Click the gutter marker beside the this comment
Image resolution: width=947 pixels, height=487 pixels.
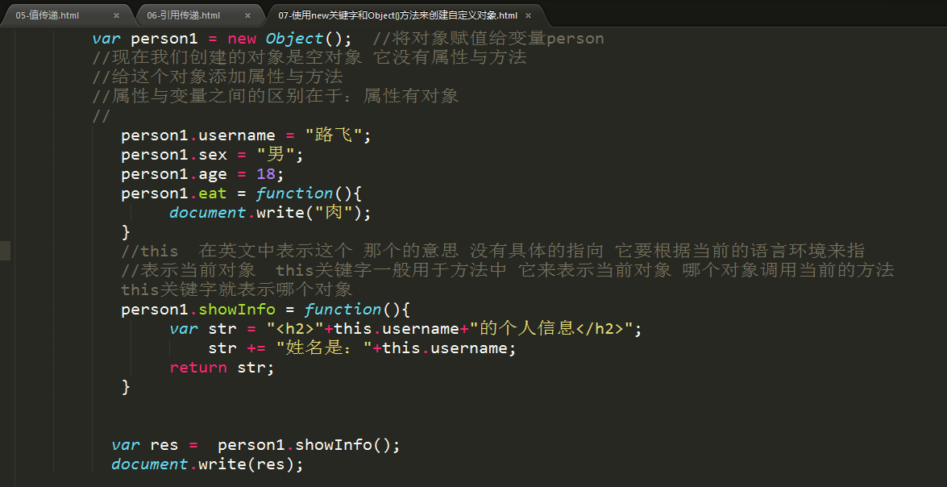6,251
